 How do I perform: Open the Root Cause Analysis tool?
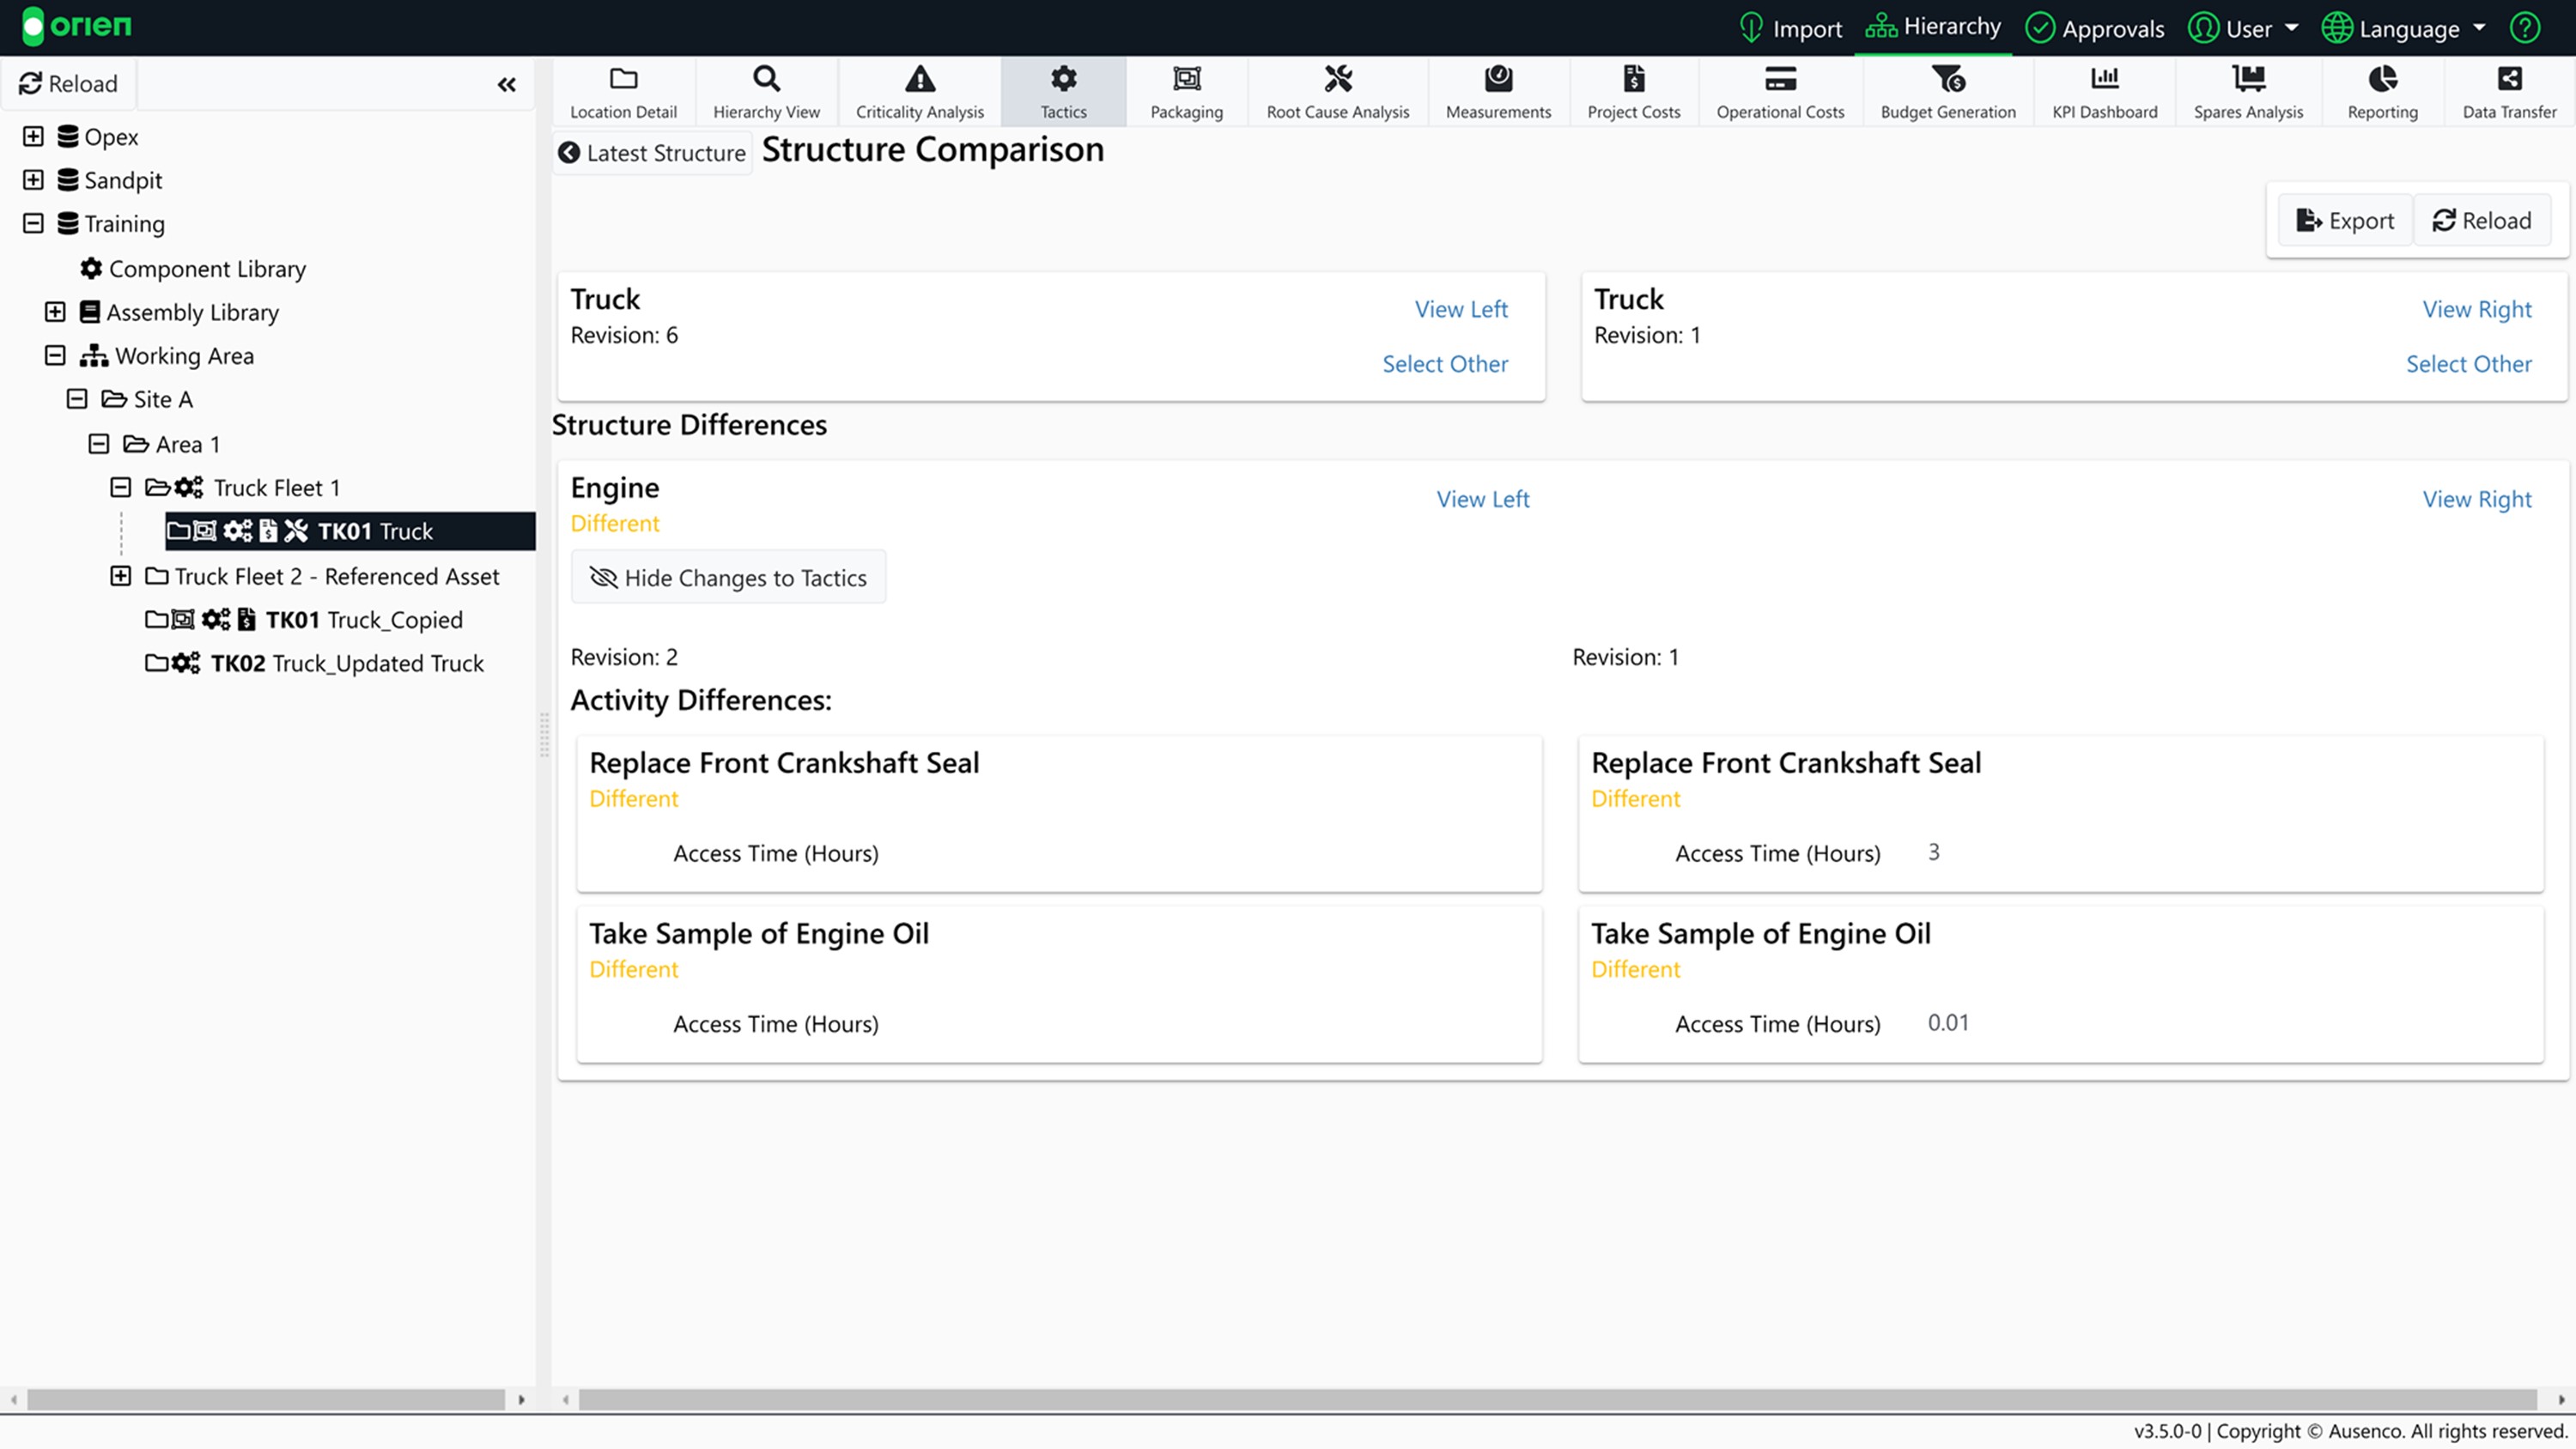(x=1337, y=92)
